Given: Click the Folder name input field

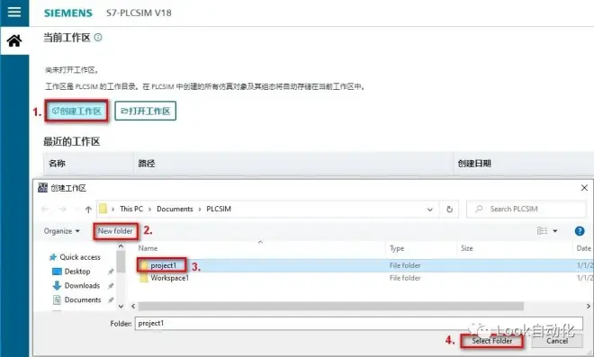Looking at the screenshot, I should click(359, 324).
